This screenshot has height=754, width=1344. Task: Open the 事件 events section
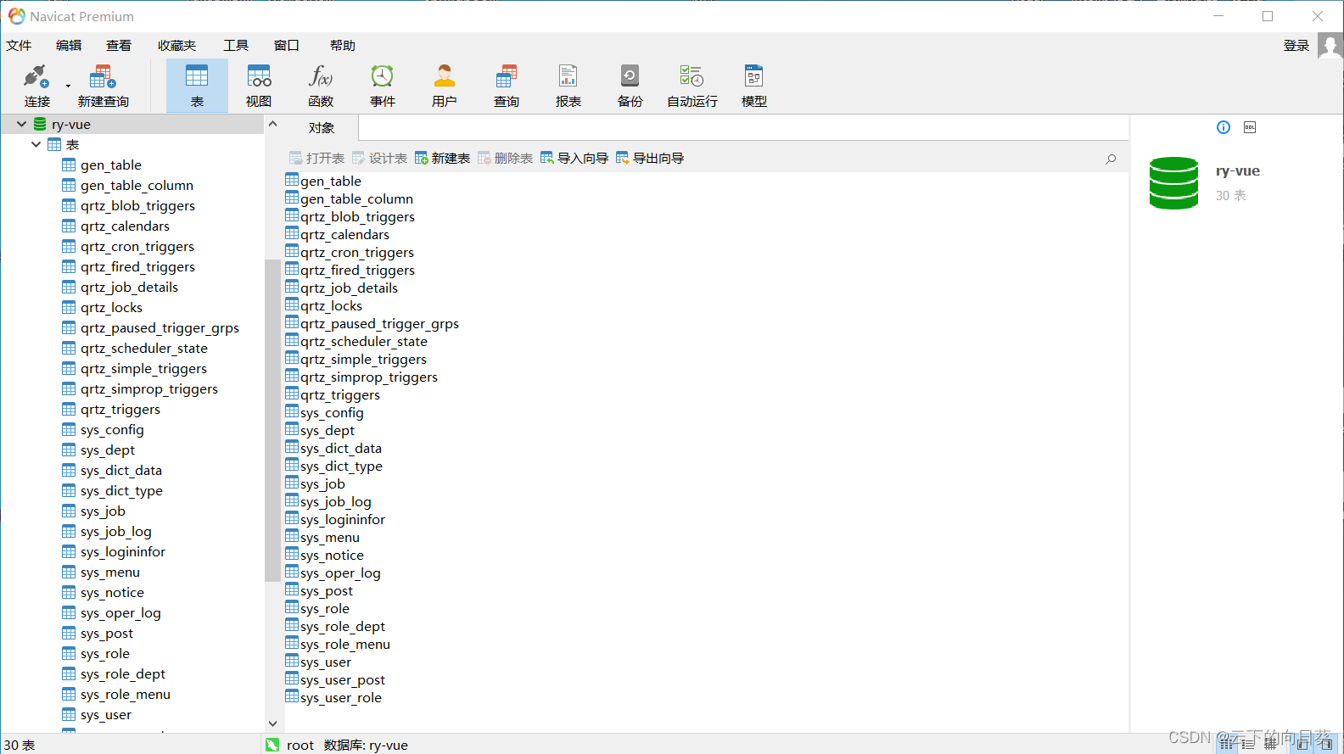coord(383,86)
